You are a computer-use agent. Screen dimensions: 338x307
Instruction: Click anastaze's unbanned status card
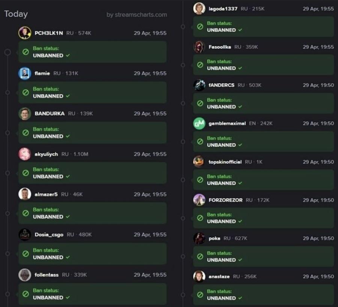click(263, 295)
